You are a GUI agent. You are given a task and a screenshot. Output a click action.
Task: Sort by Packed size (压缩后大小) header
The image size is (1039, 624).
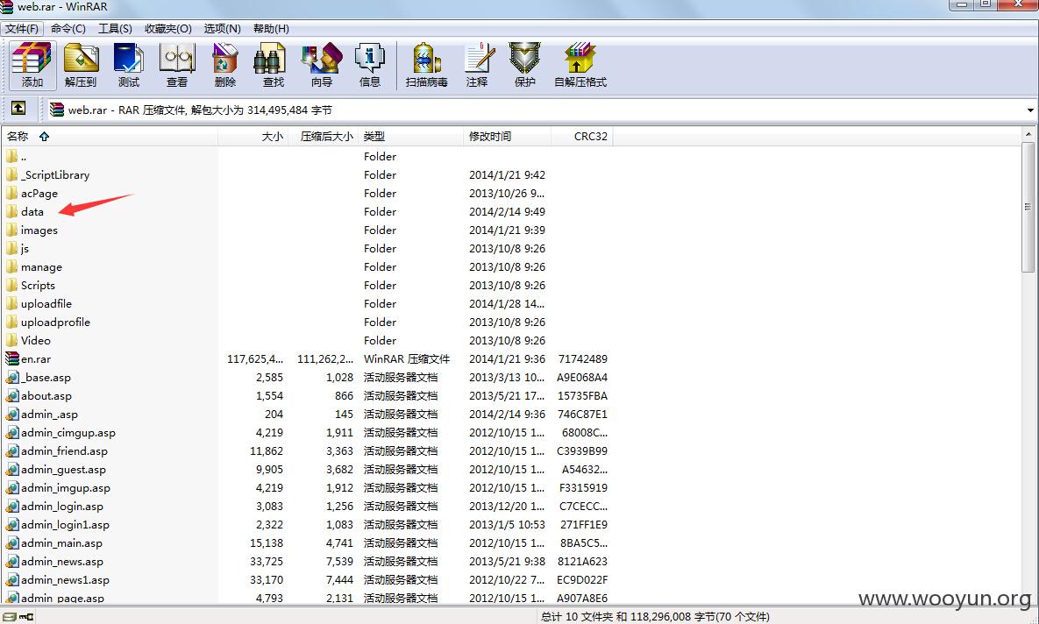click(323, 136)
